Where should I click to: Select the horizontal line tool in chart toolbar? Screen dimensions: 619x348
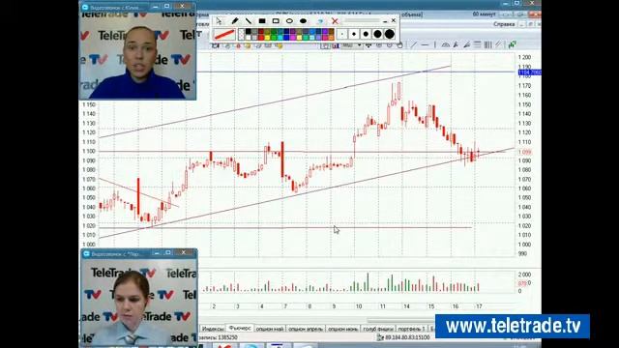[x=425, y=45]
